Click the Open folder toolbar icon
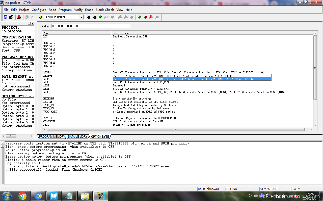The height and width of the screenshot is (201, 323). tap(11, 17)
